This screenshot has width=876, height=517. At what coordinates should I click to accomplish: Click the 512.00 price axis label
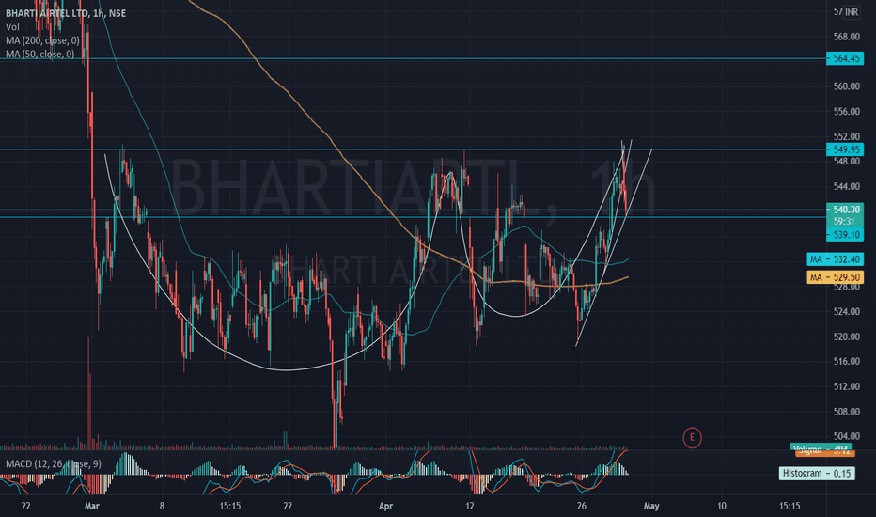click(846, 386)
